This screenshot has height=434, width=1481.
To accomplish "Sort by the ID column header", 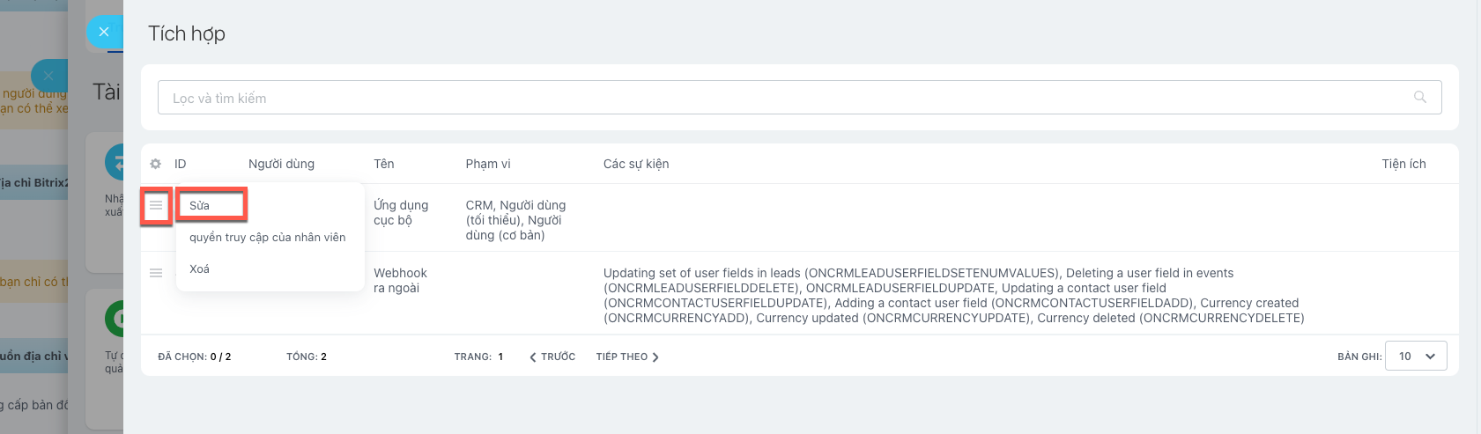I will tap(181, 165).
